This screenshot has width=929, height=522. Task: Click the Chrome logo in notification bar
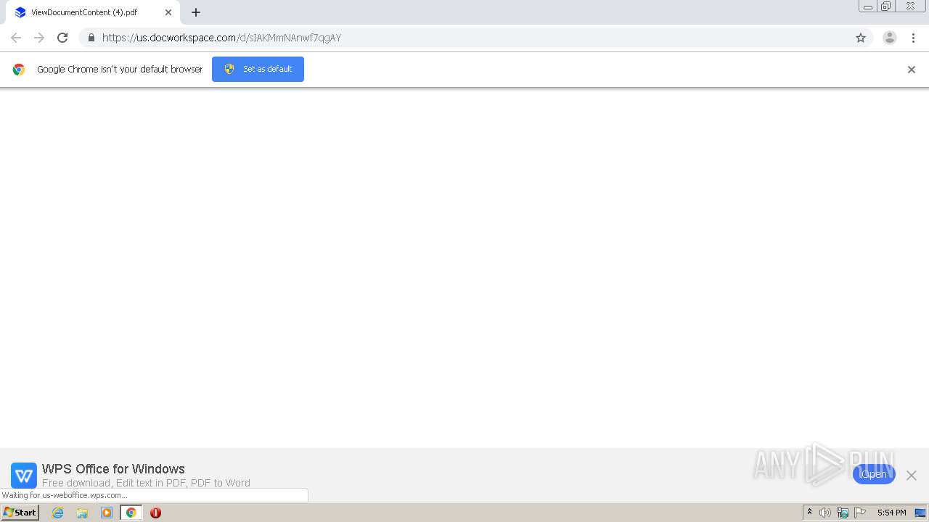19,70
